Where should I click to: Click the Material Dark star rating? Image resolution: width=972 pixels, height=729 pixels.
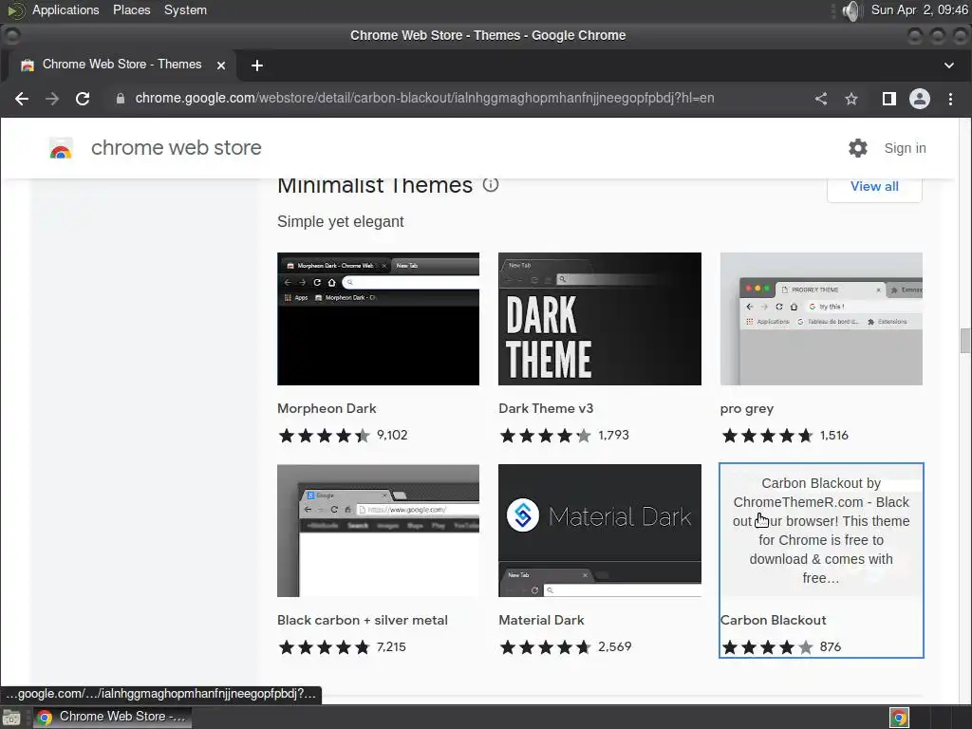point(545,647)
